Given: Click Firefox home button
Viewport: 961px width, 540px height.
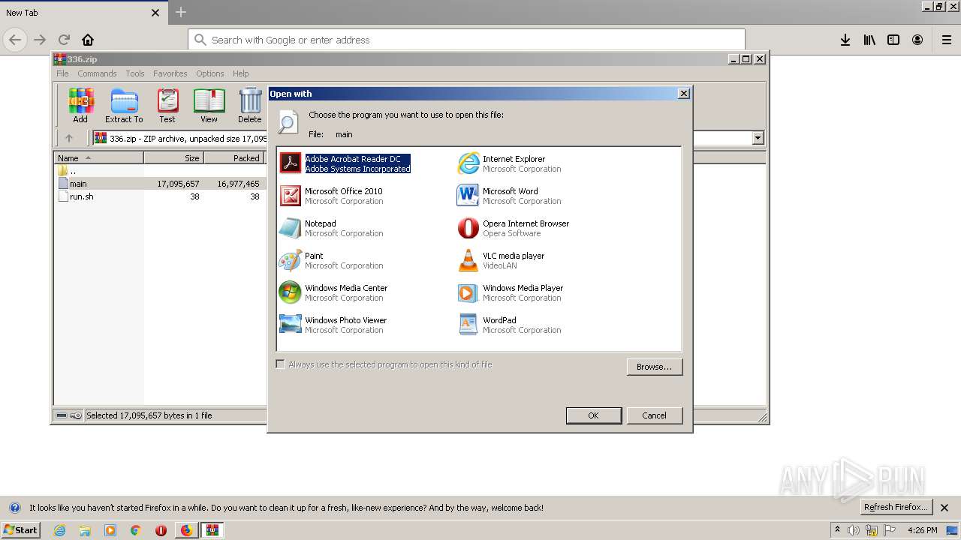Looking at the screenshot, I should click(x=88, y=40).
